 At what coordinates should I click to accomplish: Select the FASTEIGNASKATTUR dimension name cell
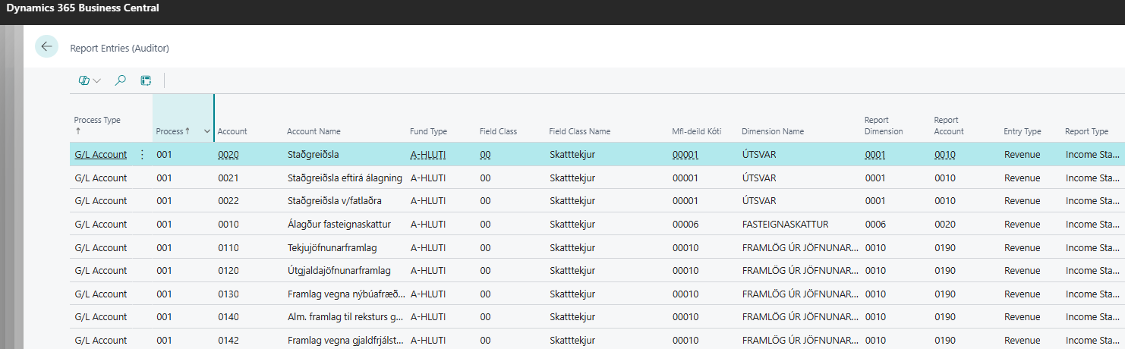(785, 225)
